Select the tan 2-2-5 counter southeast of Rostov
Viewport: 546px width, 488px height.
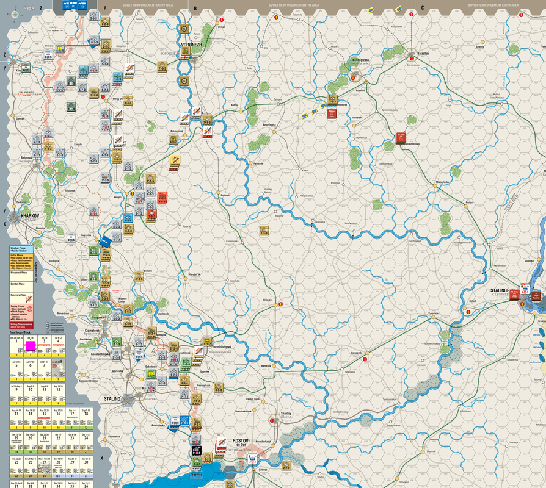click(x=286, y=465)
